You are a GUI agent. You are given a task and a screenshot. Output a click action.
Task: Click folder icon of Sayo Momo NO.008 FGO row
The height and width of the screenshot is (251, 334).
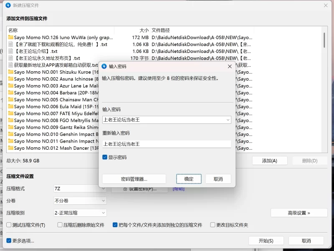pyautogui.click(x=11, y=120)
